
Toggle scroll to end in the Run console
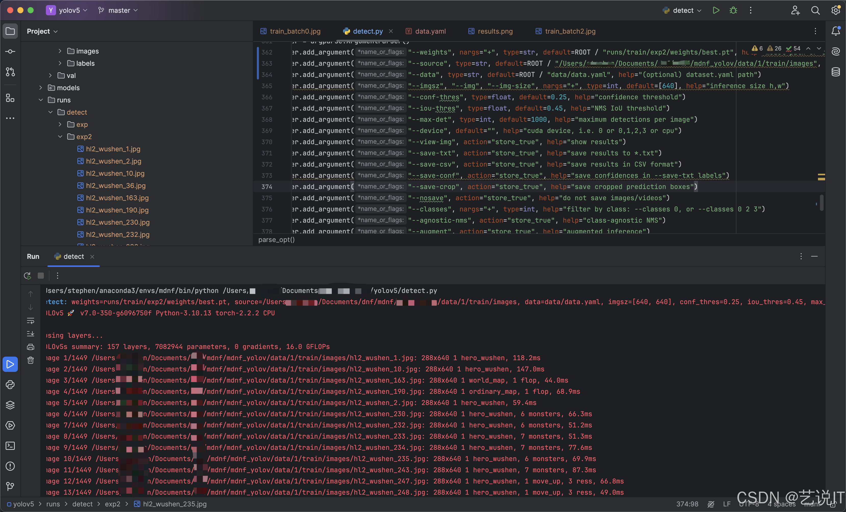[x=31, y=333]
